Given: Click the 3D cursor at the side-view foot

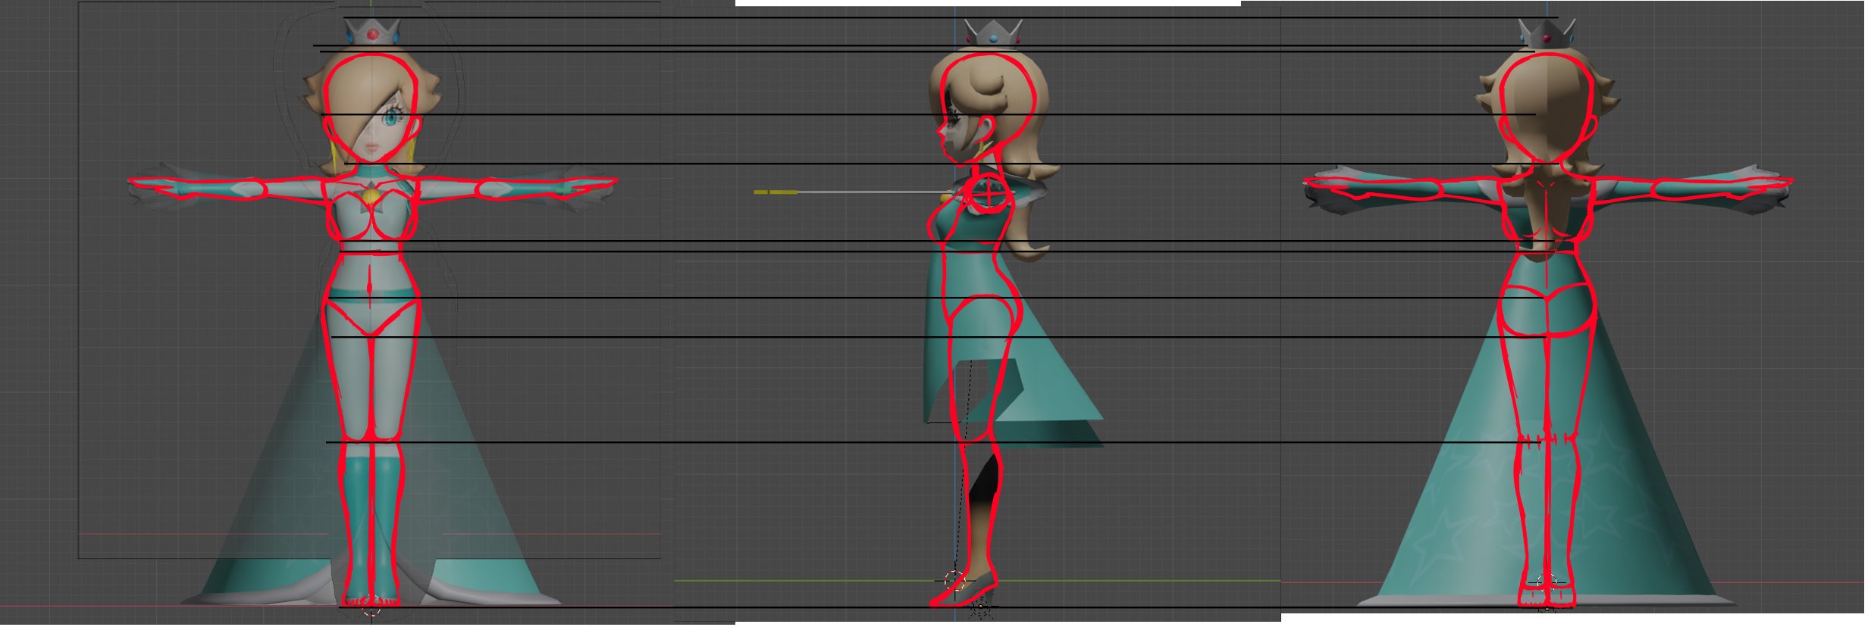Looking at the screenshot, I should click(x=955, y=581).
